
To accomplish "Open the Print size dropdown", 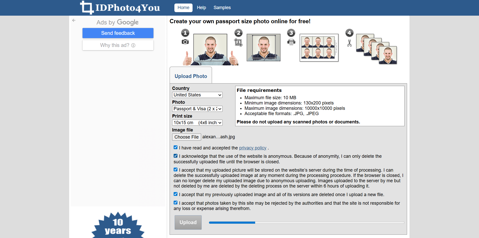I will point(197,123).
